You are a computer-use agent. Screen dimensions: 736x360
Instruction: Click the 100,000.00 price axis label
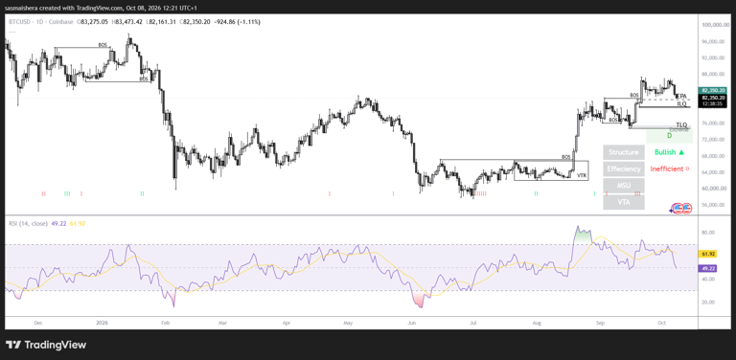point(714,25)
